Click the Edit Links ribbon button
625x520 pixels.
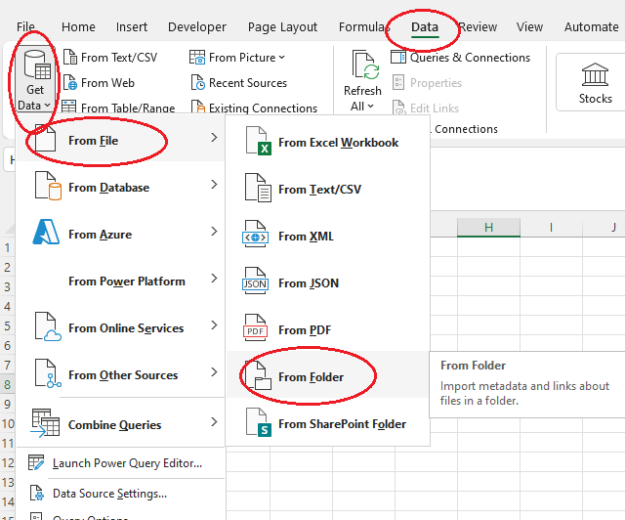[x=426, y=108]
